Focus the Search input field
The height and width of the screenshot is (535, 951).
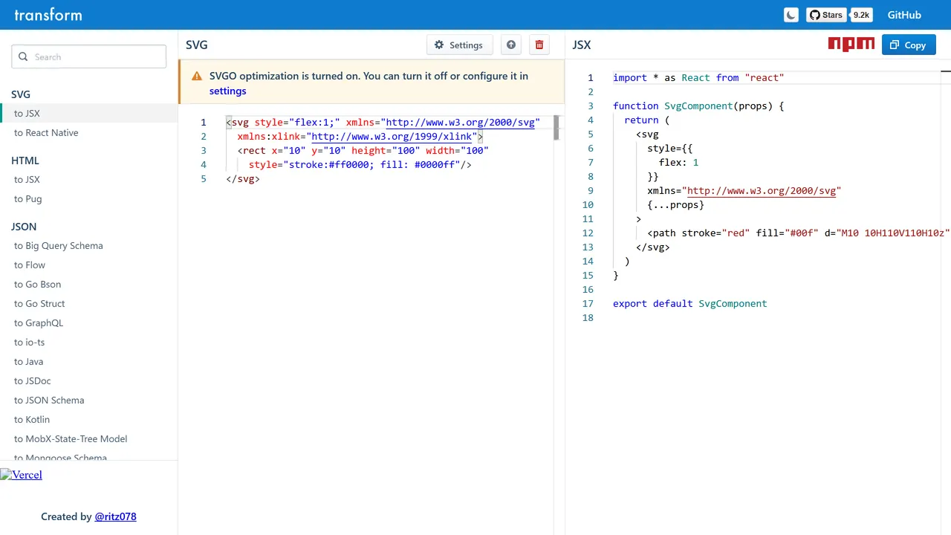pyautogui.click(x=89, y=56)
